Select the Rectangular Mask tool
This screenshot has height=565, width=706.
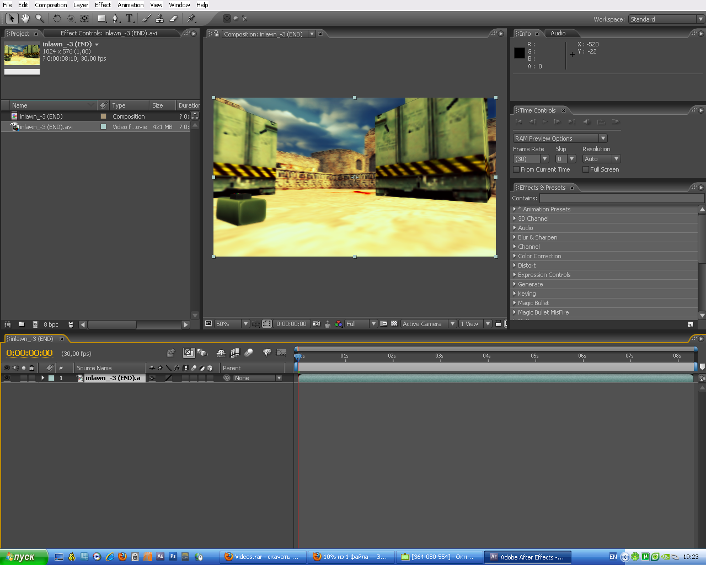tap(101, 18)
